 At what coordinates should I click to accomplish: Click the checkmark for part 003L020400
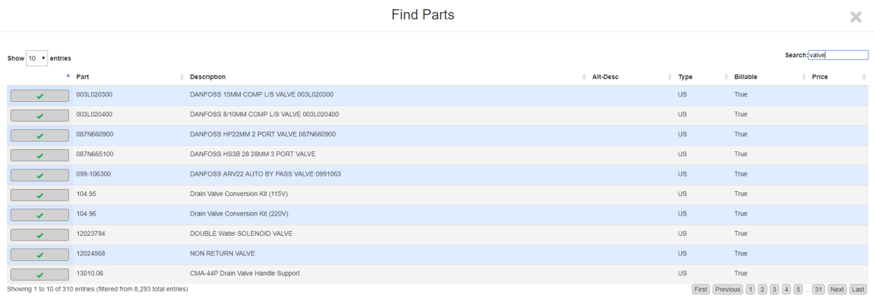click(x=40, y=116)
